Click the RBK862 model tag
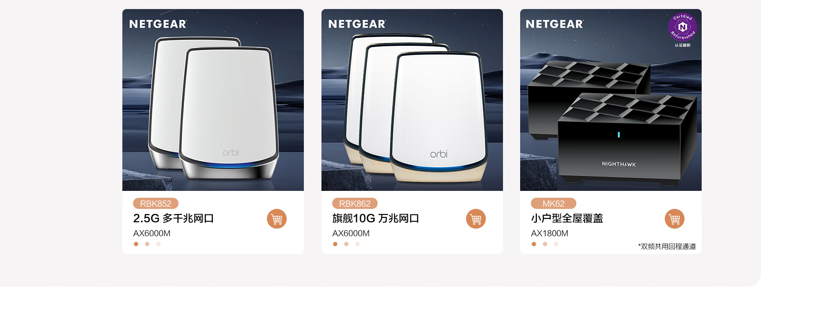 355,203
